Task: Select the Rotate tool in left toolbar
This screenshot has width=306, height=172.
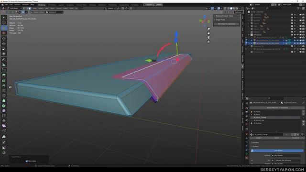Action: coord(4,43)
